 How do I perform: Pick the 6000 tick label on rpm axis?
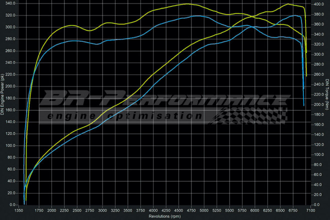[254, 210]
